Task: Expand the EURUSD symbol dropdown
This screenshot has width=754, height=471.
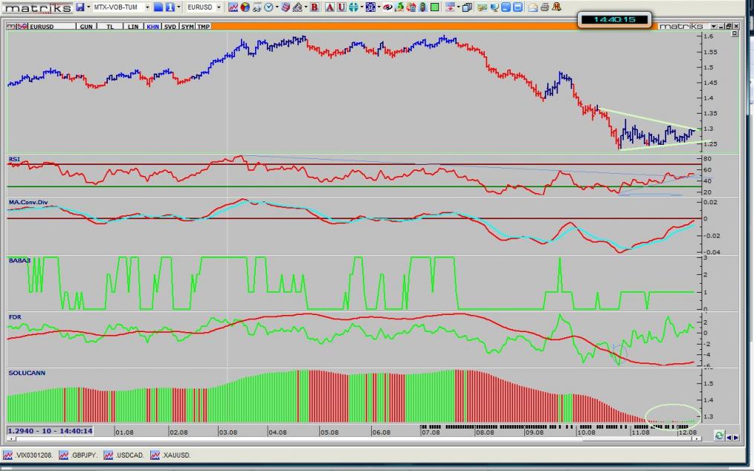Action: click(219, 7)
